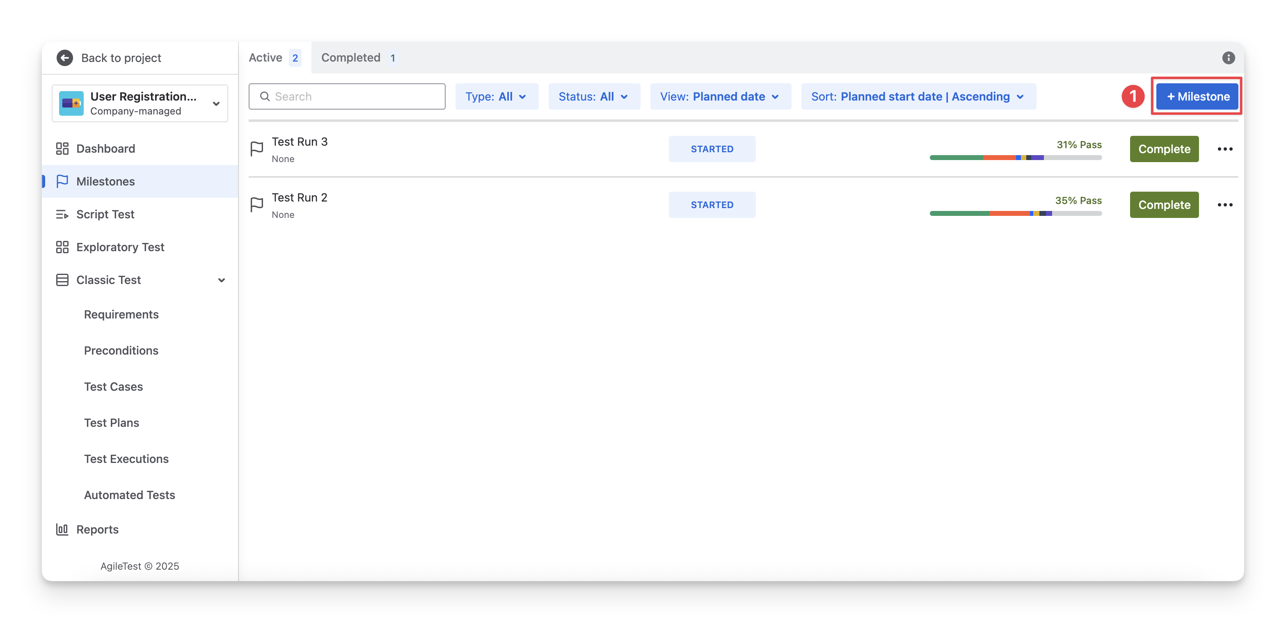Open Test Run 2 more options menu
The width and height of the screenshot is (1286, 623).
pos(1224,205)
